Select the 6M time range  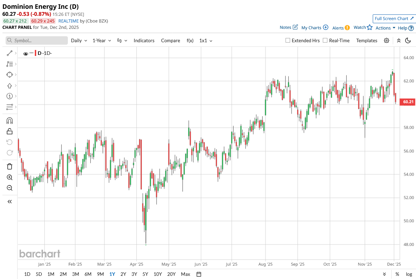(x=88, y=274)
